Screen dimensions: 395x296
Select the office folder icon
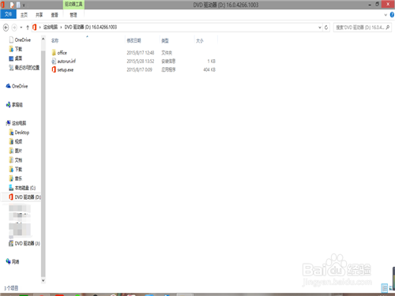[54, 52]
